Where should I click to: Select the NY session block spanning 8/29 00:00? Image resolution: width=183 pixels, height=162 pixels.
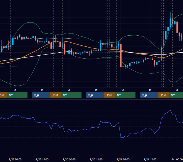[17, 95]
